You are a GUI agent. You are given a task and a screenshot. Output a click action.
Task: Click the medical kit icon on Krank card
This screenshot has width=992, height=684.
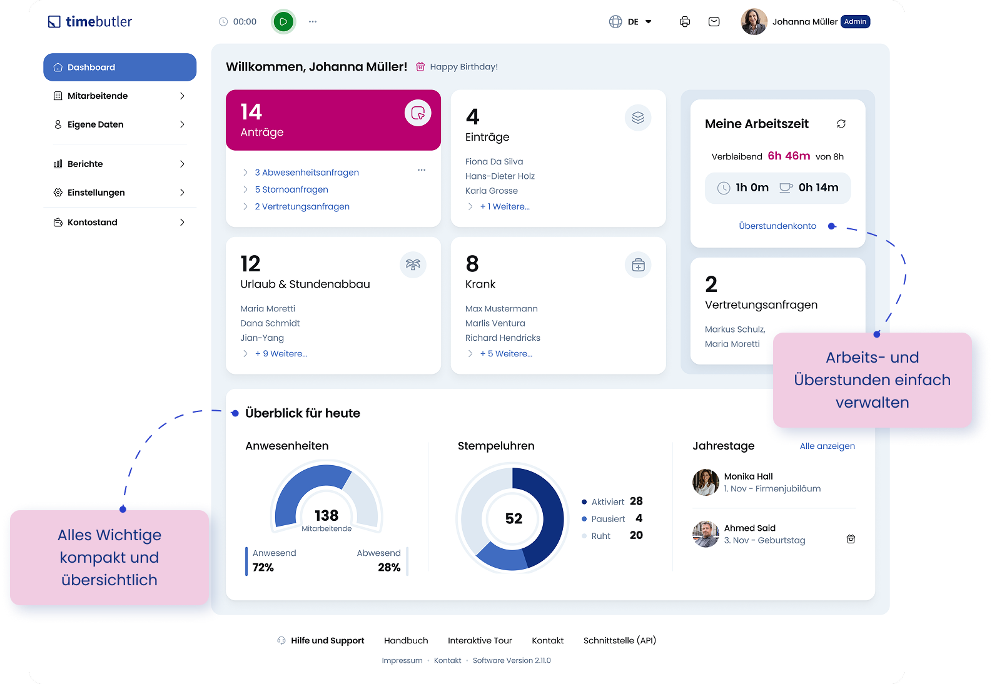point(637,265)
